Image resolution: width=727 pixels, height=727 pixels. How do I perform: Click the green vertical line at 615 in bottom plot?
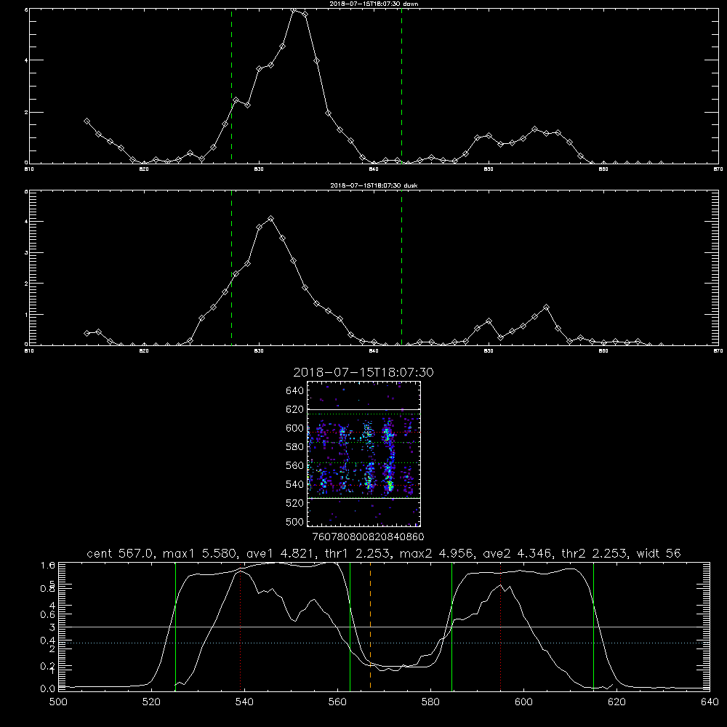(x=593, y=626)
